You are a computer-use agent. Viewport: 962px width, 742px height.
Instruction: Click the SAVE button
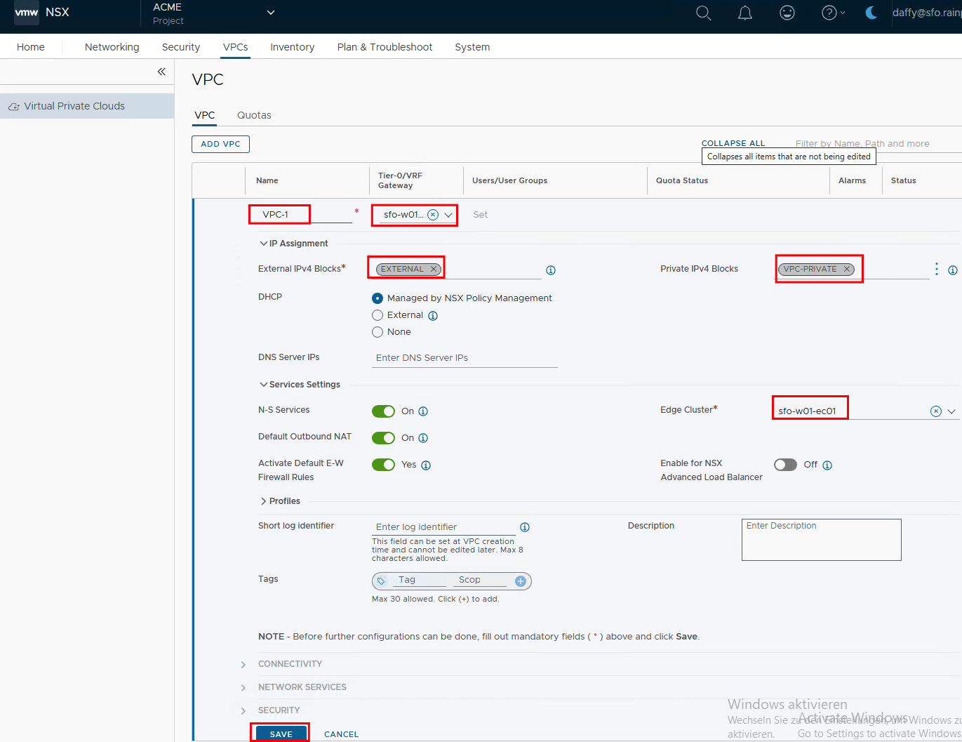tap(281, 734)
